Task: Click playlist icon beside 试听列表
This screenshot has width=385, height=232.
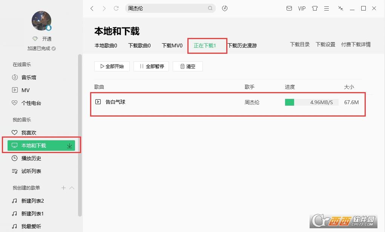Action: click(14, 171)
